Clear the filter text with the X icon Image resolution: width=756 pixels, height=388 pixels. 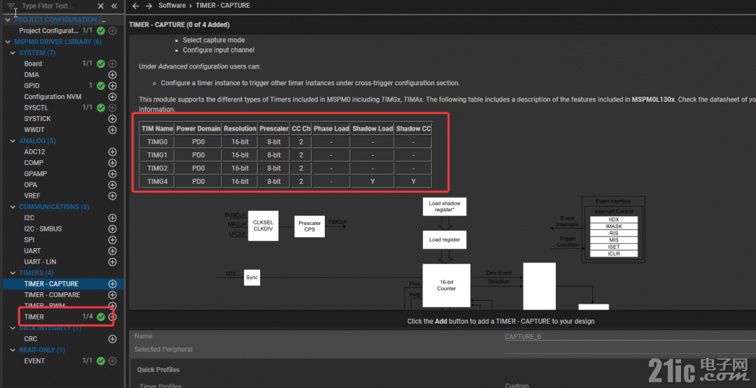(x=101, y=6)
